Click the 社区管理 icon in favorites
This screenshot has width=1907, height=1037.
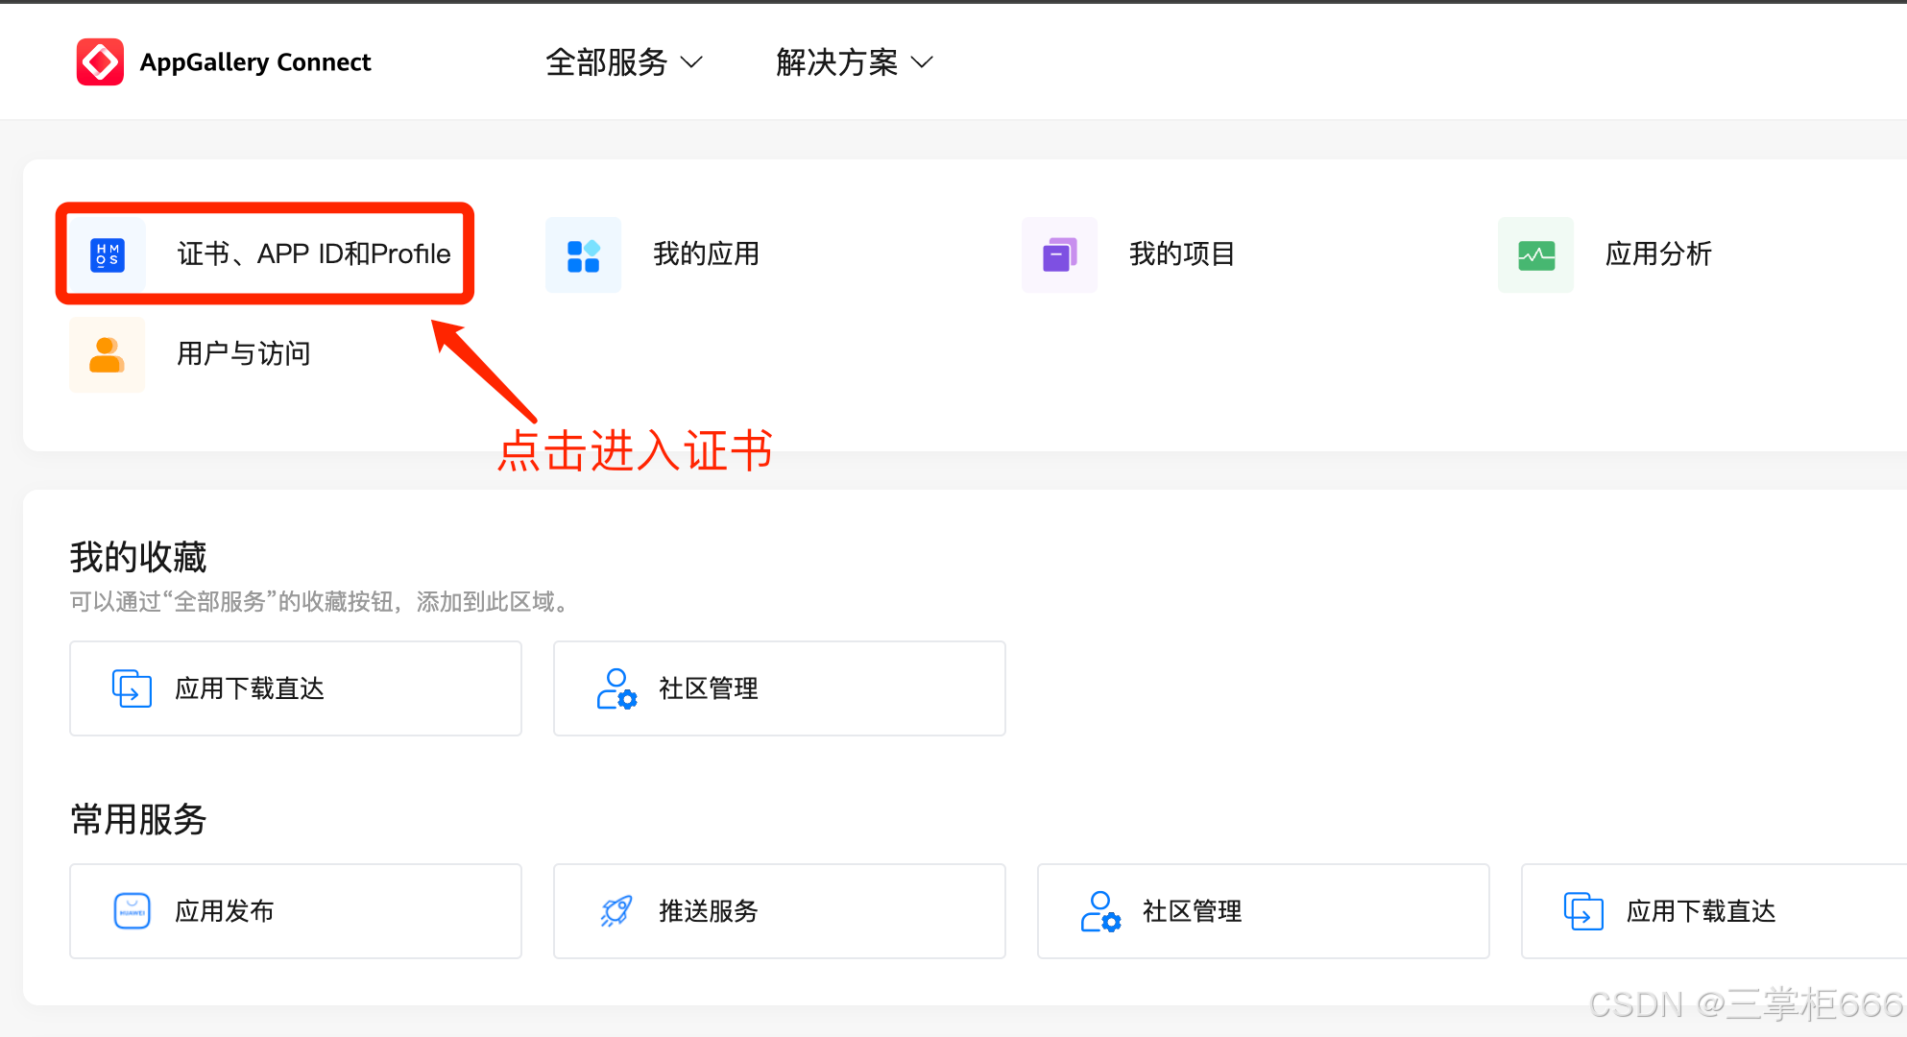coord(616,688)
